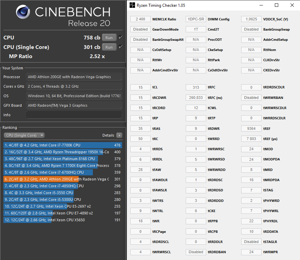Run the CPU (Single Core) benchmark
The image size is (300, 260).
(x=109, y=47)
